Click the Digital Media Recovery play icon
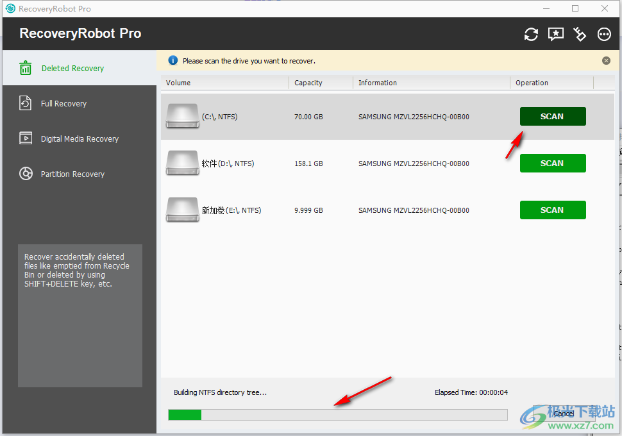This screenshot has height=436, width=622. [26, 138]
